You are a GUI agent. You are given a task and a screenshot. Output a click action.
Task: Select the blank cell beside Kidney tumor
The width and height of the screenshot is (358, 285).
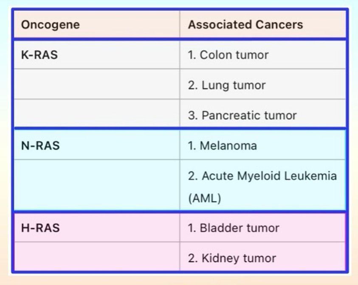pos(97,258)
